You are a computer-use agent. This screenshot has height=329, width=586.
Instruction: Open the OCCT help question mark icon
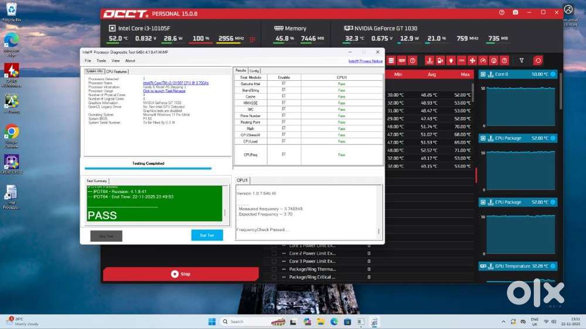click(x=502, y=12)
